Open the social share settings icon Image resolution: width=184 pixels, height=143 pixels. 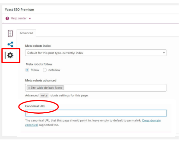point(10,44)
